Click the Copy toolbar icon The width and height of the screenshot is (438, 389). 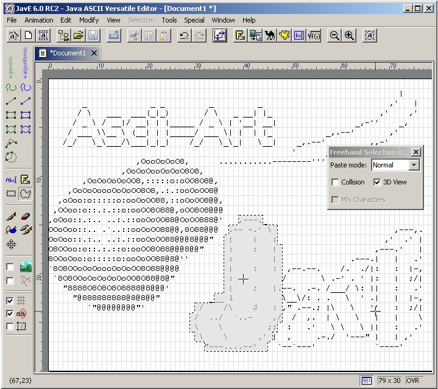[x=149, y=35]
